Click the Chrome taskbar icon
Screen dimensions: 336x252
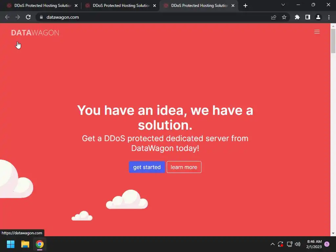40,244
